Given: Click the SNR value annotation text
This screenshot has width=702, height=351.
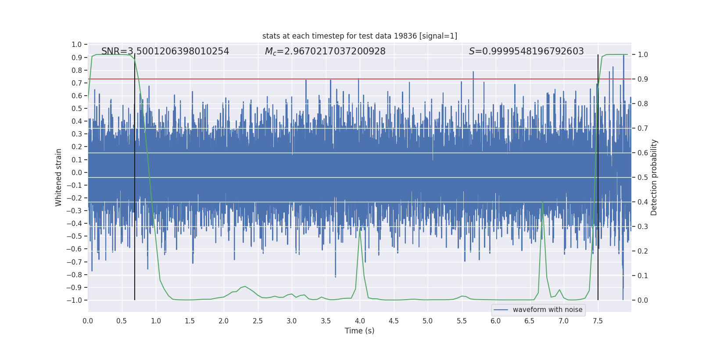Looking at the screenshot, I should 165,51.
